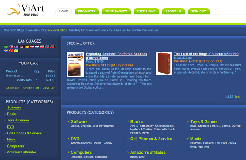Open the Graphics subcategory under Software
The height and width of the screenshot is (160, 246).
coord(86,126)
